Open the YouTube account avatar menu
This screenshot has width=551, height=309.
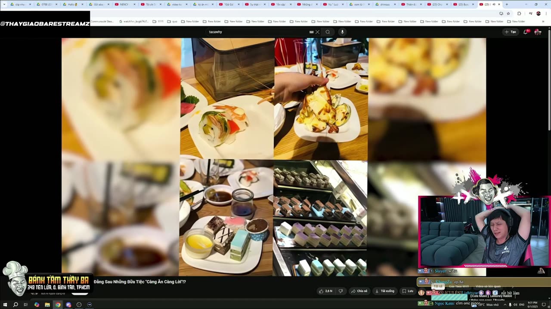pyautogui.click(x=538, y=32)
